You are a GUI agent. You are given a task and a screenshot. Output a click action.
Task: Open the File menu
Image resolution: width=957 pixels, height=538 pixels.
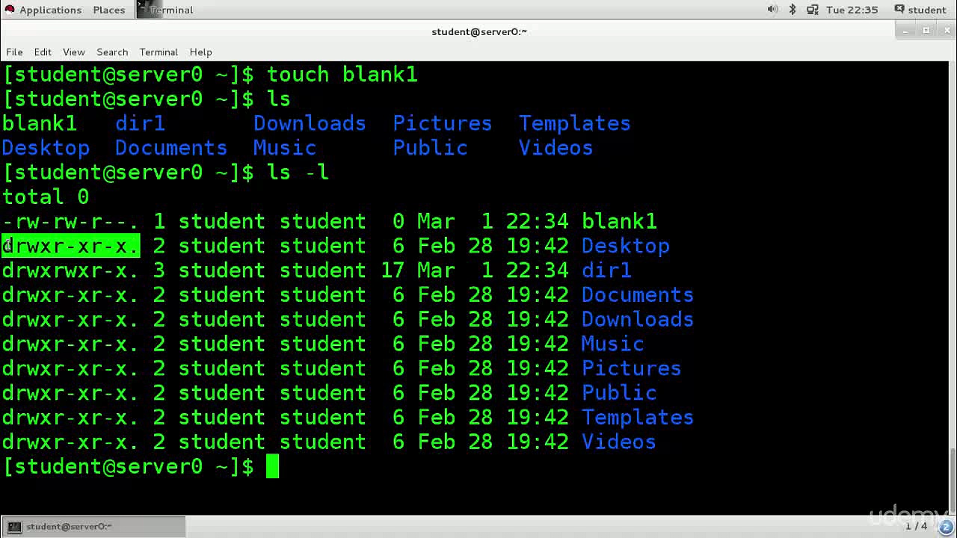(x=14, y=52)
